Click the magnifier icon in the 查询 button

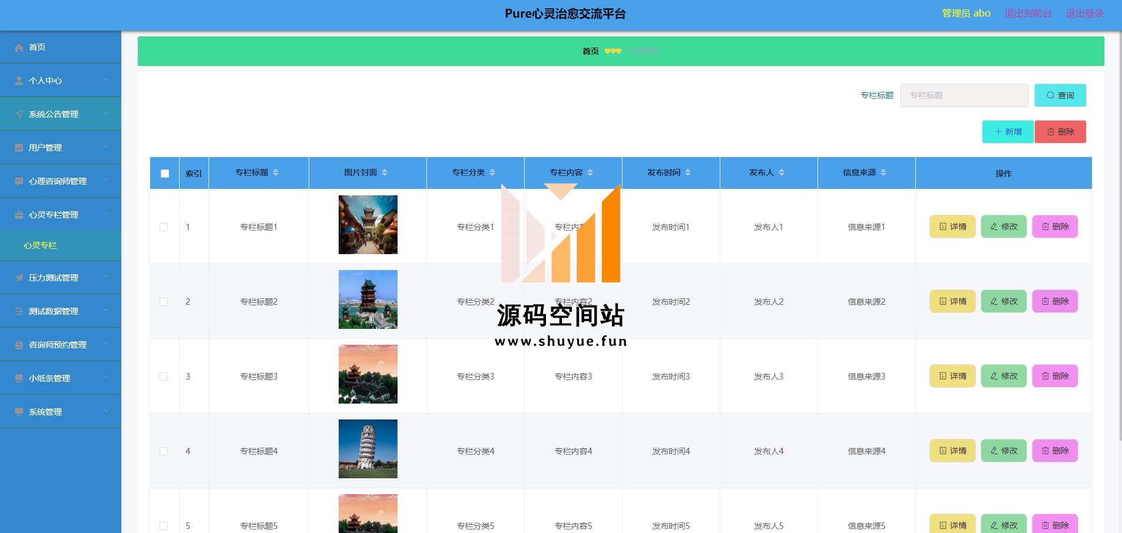(x=1050, y=95)
